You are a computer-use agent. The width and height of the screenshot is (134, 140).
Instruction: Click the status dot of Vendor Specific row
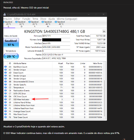(5, 84)
